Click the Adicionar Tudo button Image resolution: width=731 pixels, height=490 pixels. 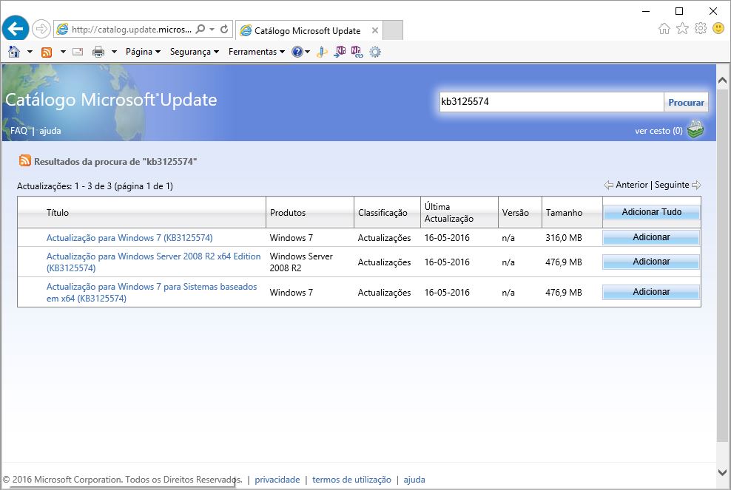pyautogui.click(x=652, y=212)
